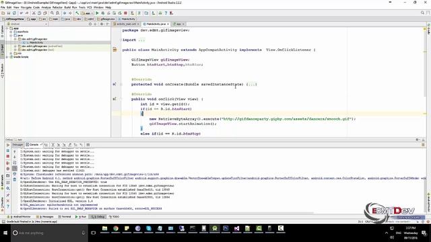Click the Open folder icon in the toolbar

(3, 13)
